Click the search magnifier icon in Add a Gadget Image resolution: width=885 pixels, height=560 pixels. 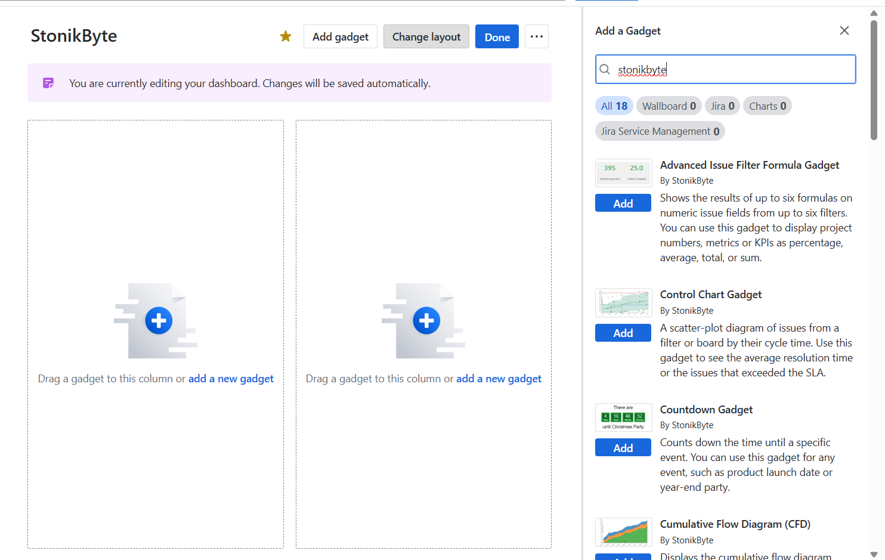click(x=605, y=69)
